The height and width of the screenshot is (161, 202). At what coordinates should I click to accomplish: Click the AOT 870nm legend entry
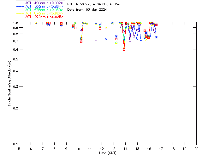40,13
